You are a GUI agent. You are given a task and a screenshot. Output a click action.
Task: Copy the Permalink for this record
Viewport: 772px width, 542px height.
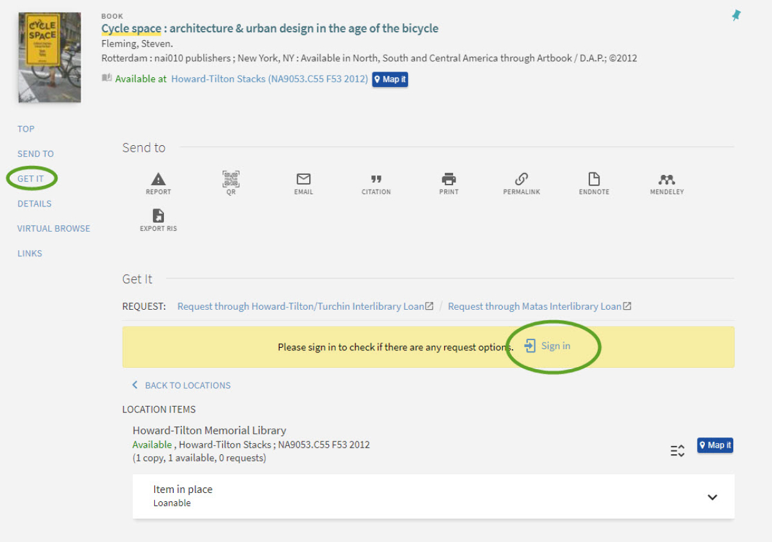coord(522,179)
